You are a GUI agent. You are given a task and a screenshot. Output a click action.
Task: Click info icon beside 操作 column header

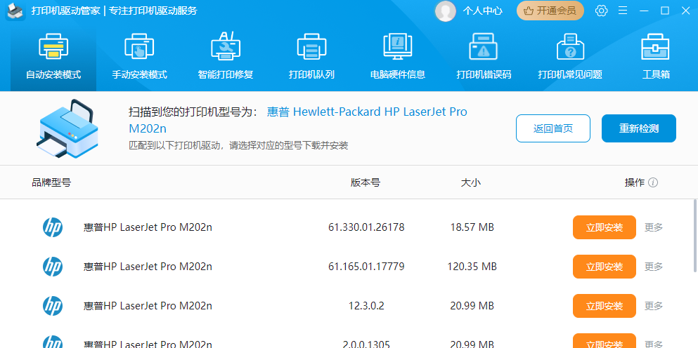point(653,182)
